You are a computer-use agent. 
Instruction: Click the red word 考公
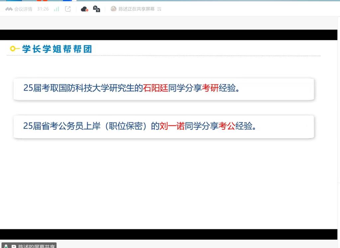(x=227, y=126)
